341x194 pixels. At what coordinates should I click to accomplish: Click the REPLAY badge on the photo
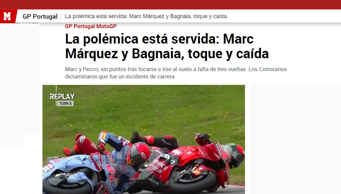click(62, 96)
